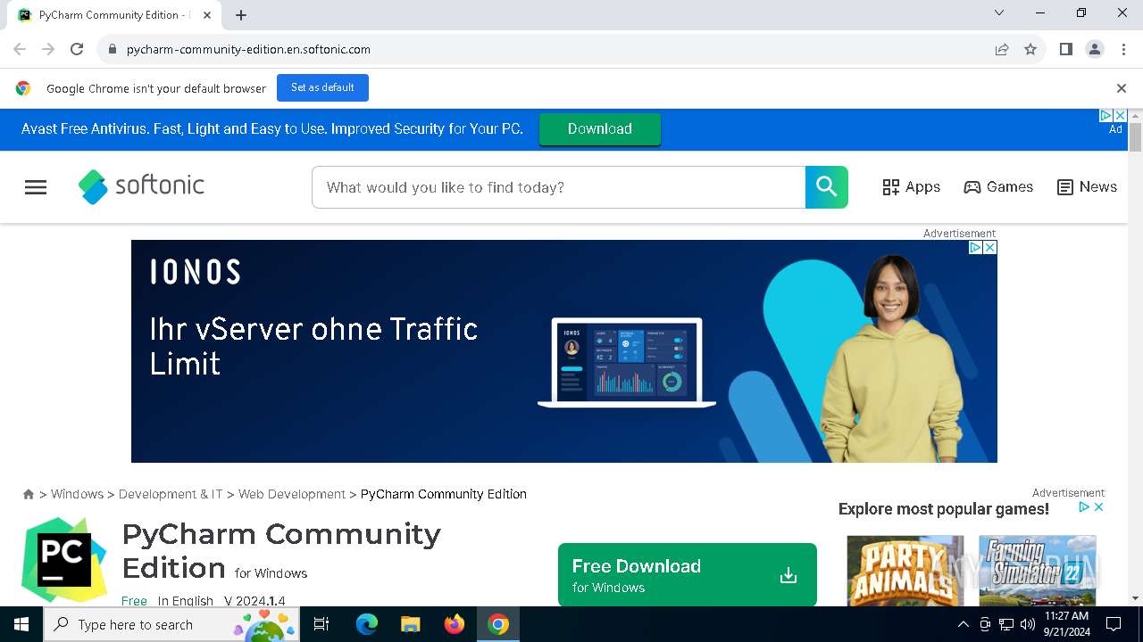Show hidden system tray icons
Screen dimensions: 1143x642
tap(964, 624)
